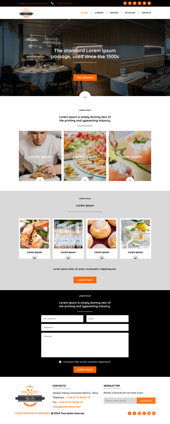Click the infos@yolintraiteur.com email link
This screenshot has width=170, height=424.
(67, 407)
